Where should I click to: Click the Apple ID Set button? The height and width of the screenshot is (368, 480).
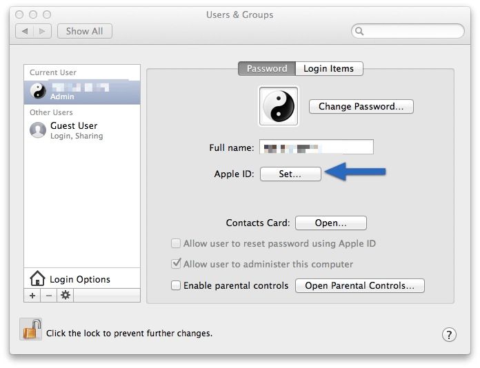290,174
